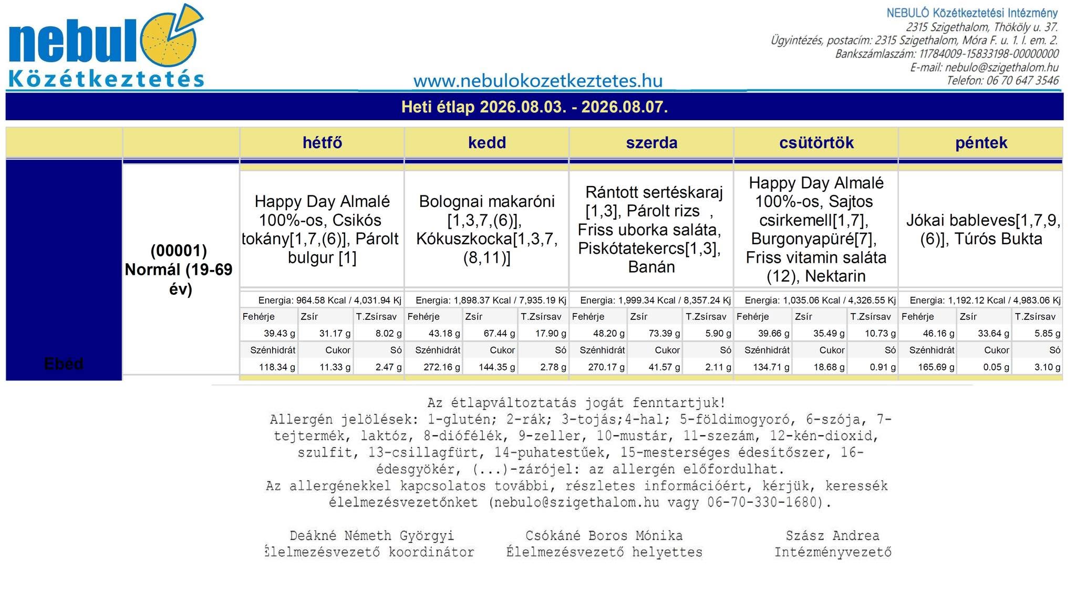This screenshot has height=590, width=1076.
Task: Click the Heti étlap 2026.08.03. - 2026.08.07. banner
Action: coord(534,107)
